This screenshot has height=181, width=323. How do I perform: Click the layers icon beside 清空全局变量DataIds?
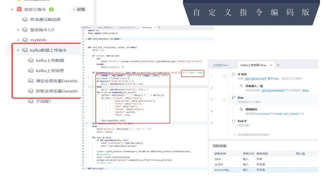(x=31, y=81)
